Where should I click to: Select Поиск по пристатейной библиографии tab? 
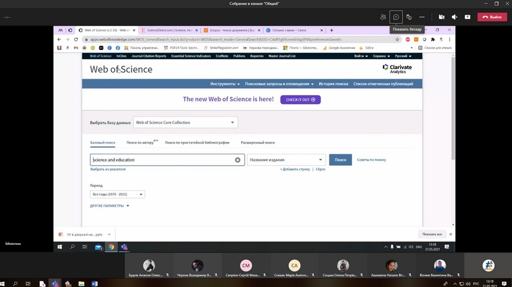coord(197,142)
